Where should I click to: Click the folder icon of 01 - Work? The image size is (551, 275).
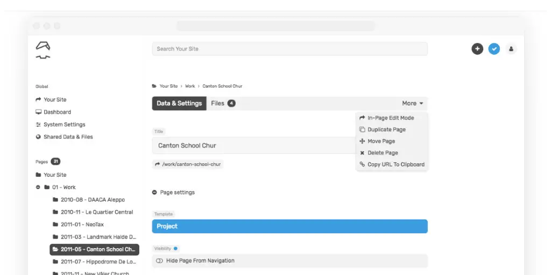[47, 187]
